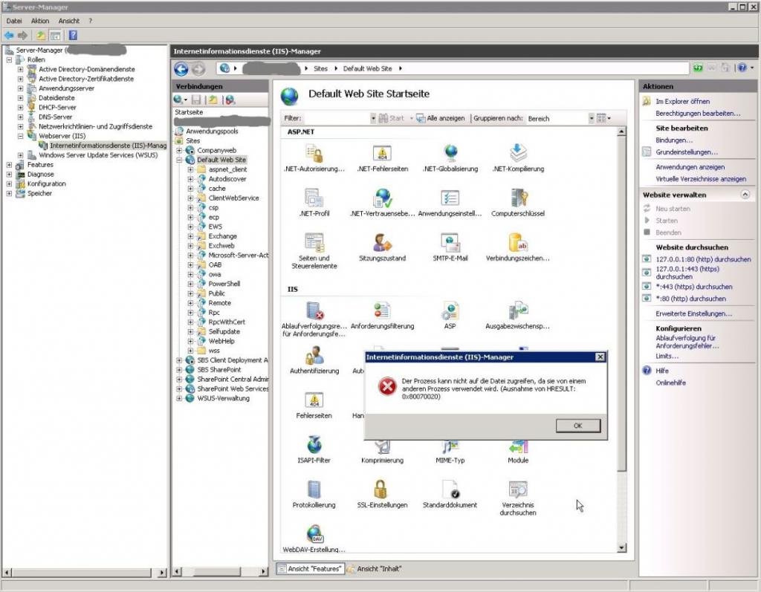Open the .NET-Vertrauensebenen feature icon
The image size is (761, 592).
[382, 198]
